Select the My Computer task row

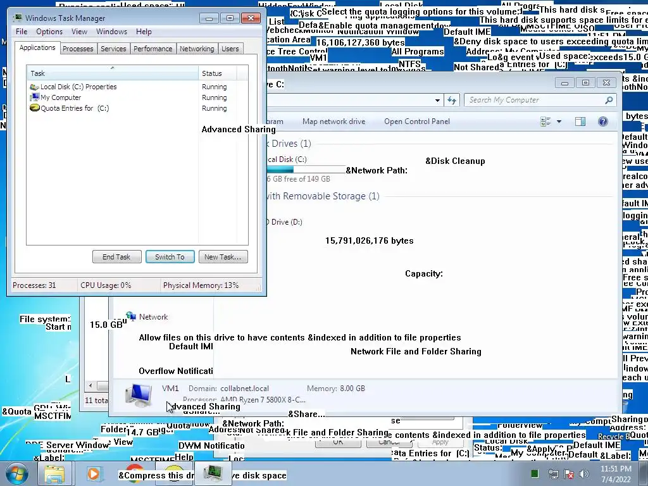[x=137, y=97]
